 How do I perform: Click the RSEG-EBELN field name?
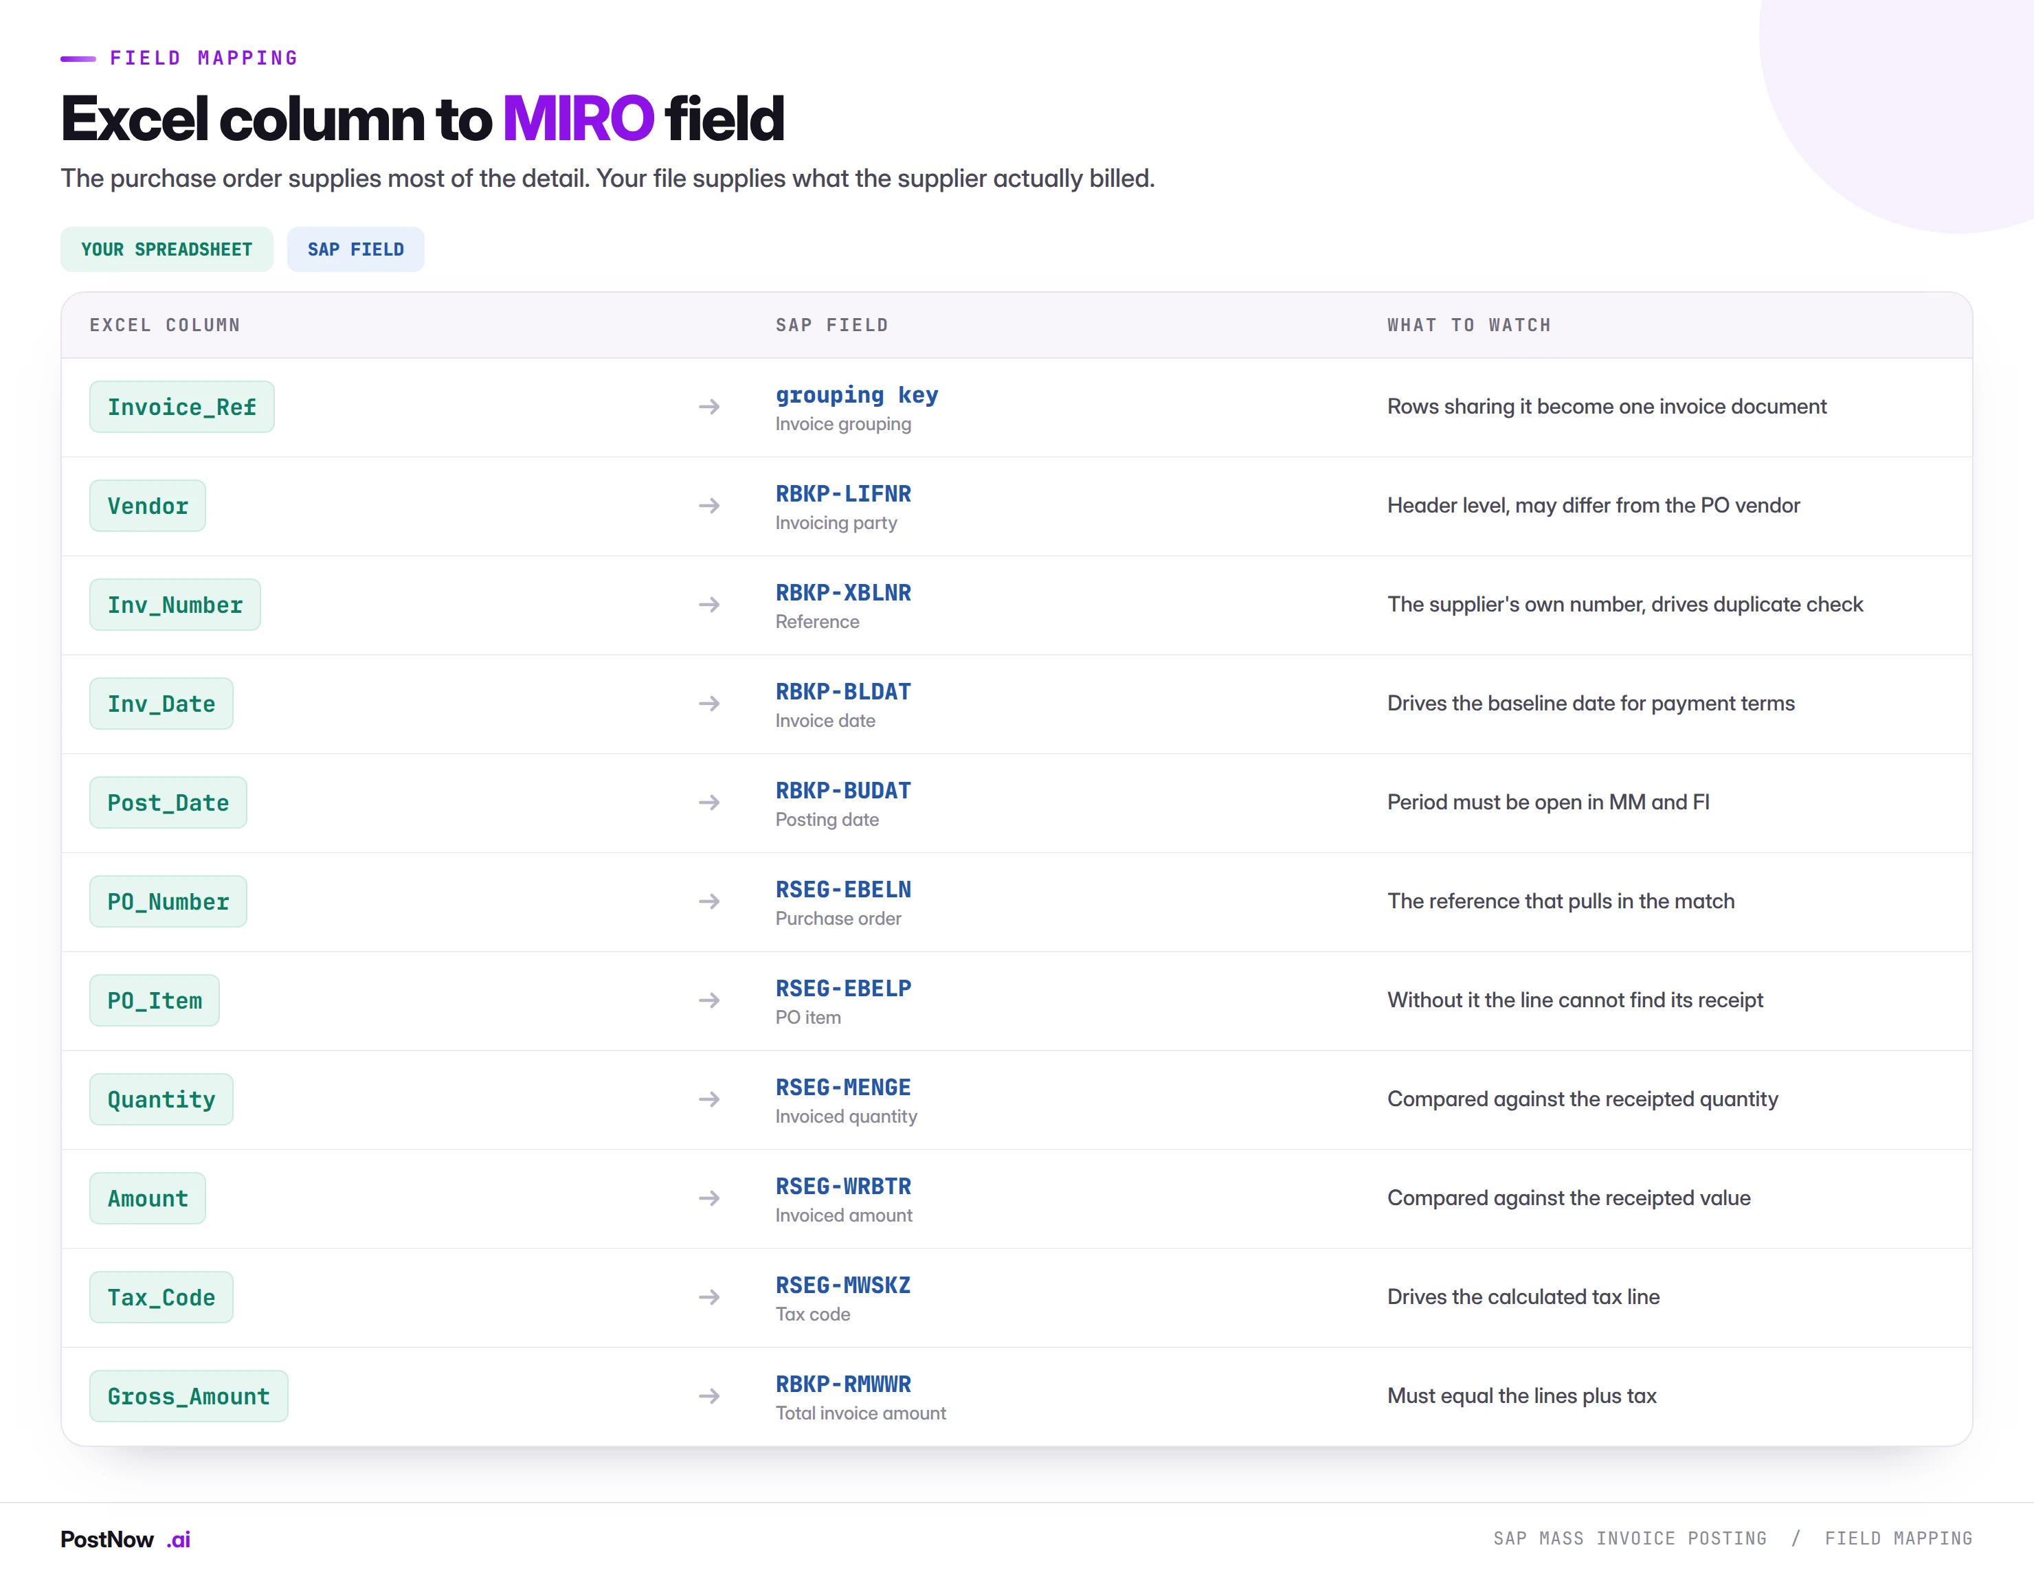pyautogui.click(x=843, y=889)
